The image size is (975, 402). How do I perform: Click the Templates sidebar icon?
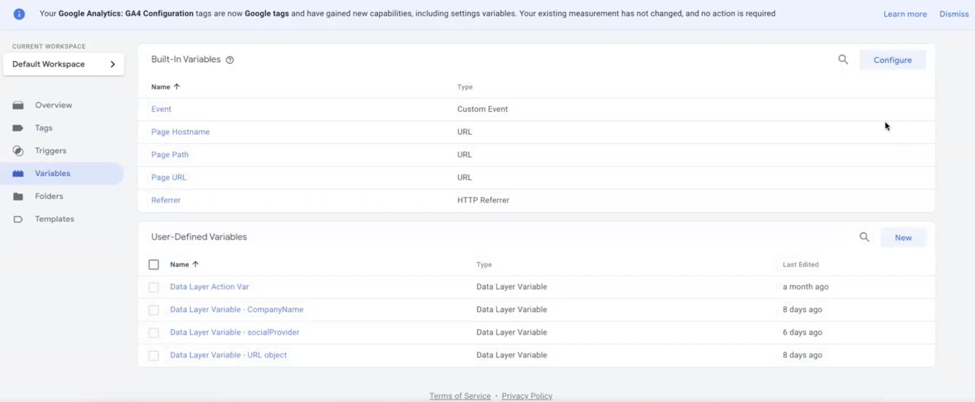coord(18,219)
